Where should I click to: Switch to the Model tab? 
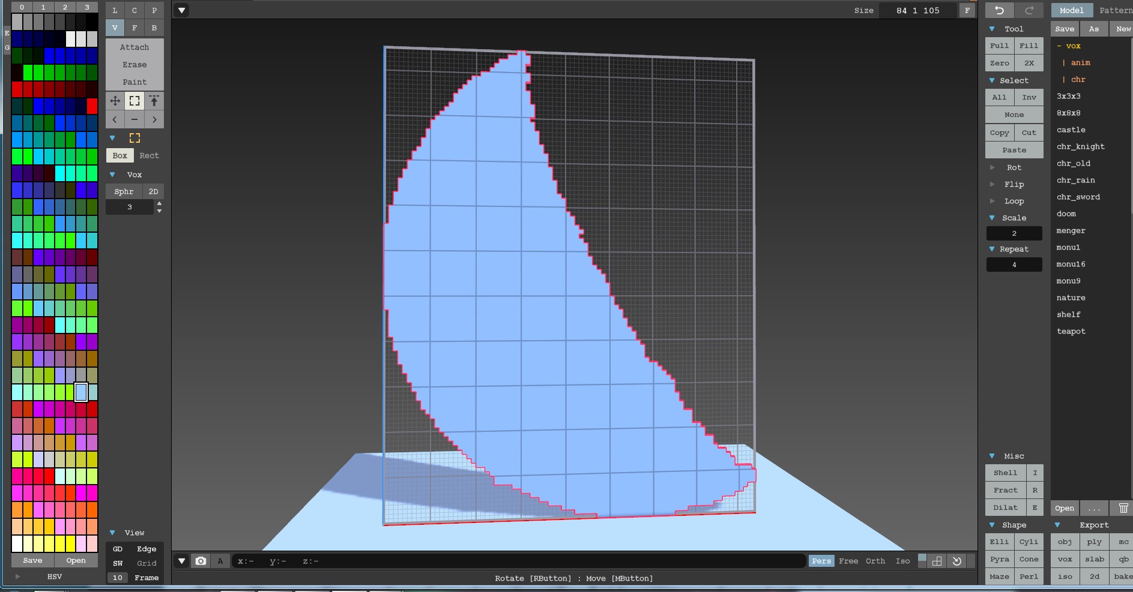tap(1071, 10)
